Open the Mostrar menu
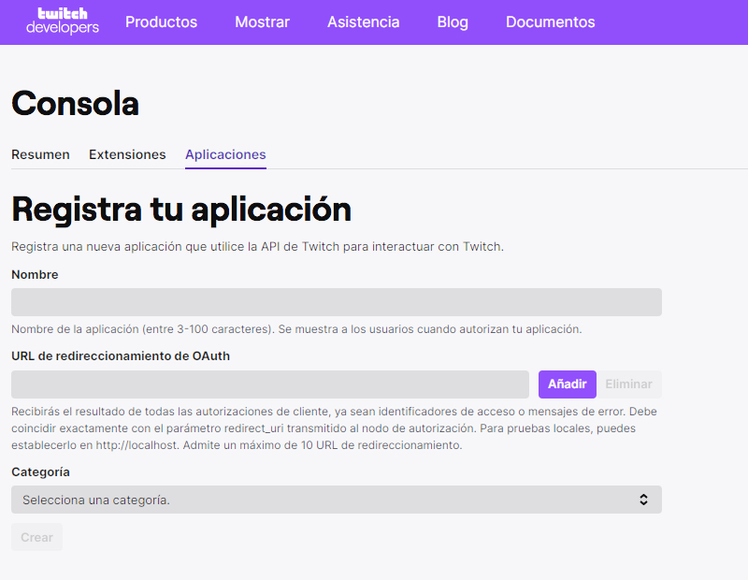 click(262, 22)
